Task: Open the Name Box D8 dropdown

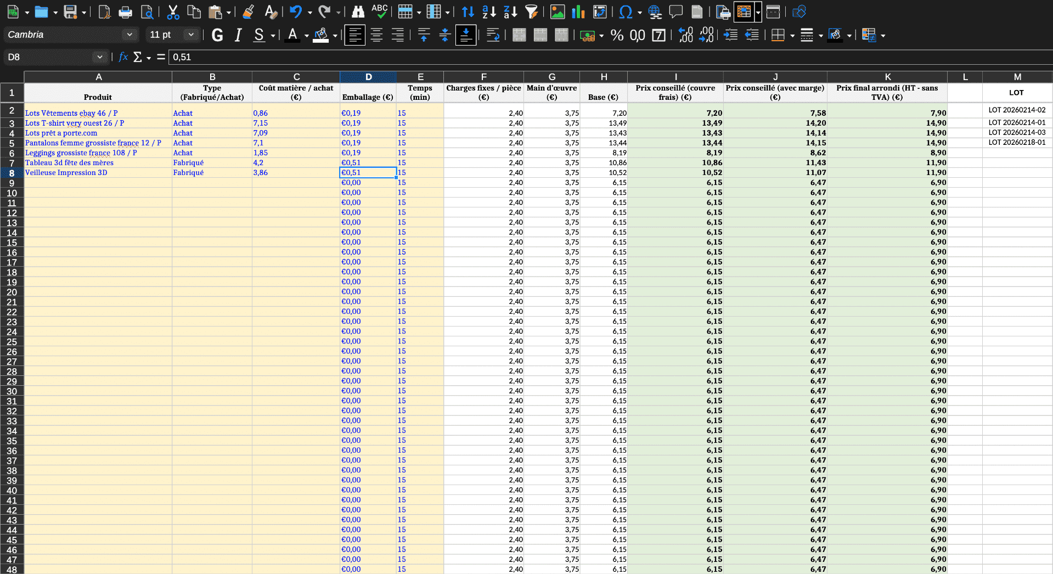Action: [99, 57]
